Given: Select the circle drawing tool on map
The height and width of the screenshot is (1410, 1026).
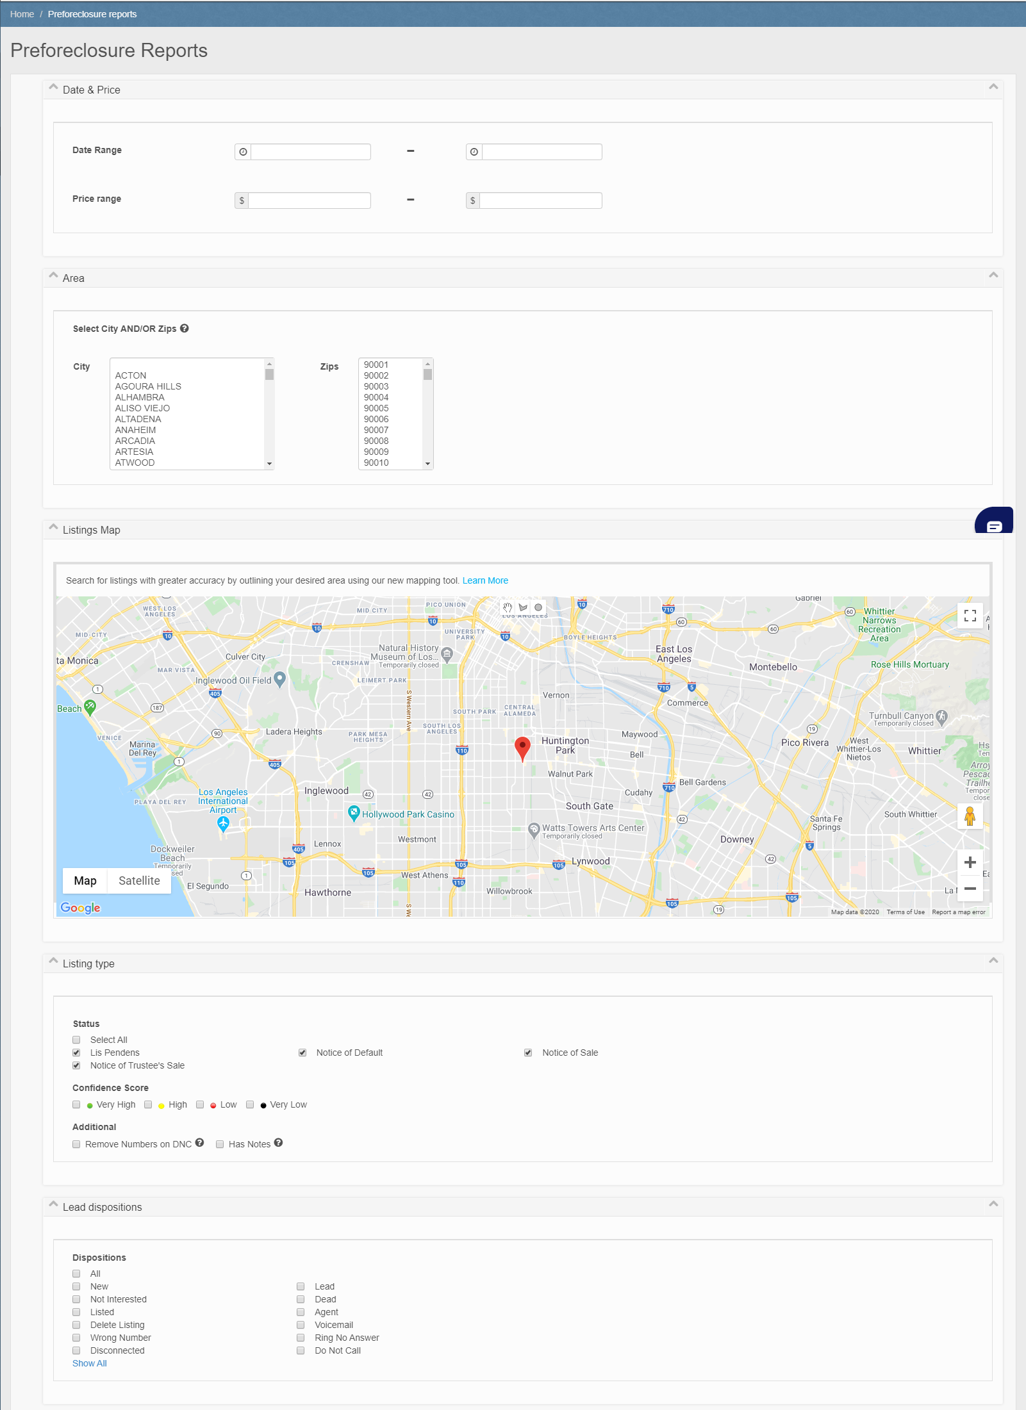Looking at the screenshot, I should click(x=538, y=607).
